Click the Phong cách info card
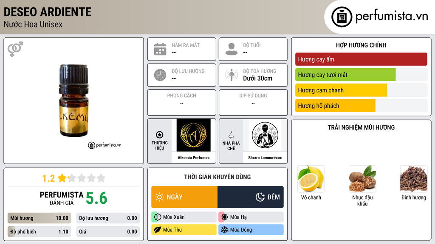Image resolution: width=435 pixels, height=244 pixels. point(182,103)
